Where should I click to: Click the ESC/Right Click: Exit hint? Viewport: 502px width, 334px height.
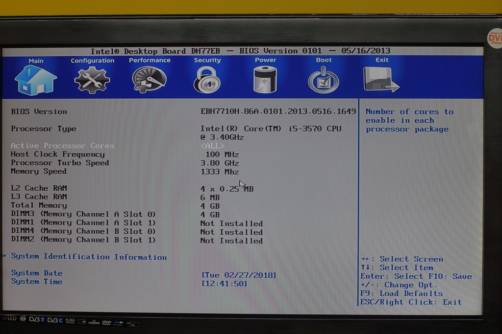pos(411,302)
